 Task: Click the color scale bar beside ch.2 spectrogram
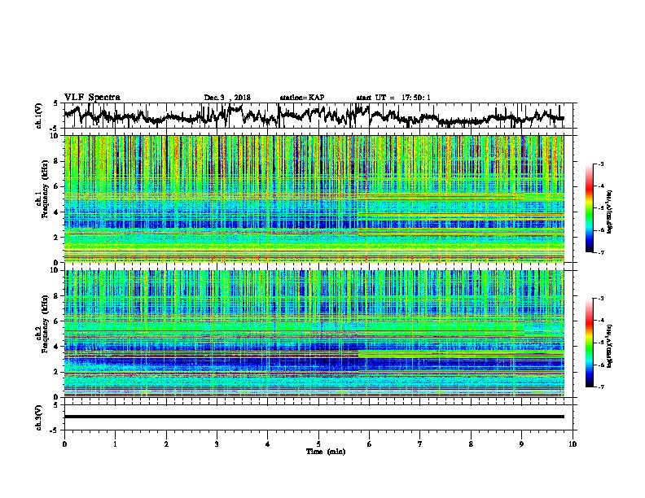click(589, 343)
